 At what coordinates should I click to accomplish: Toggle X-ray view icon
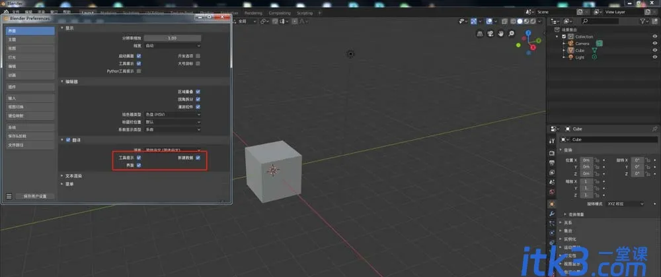[503, 21]
